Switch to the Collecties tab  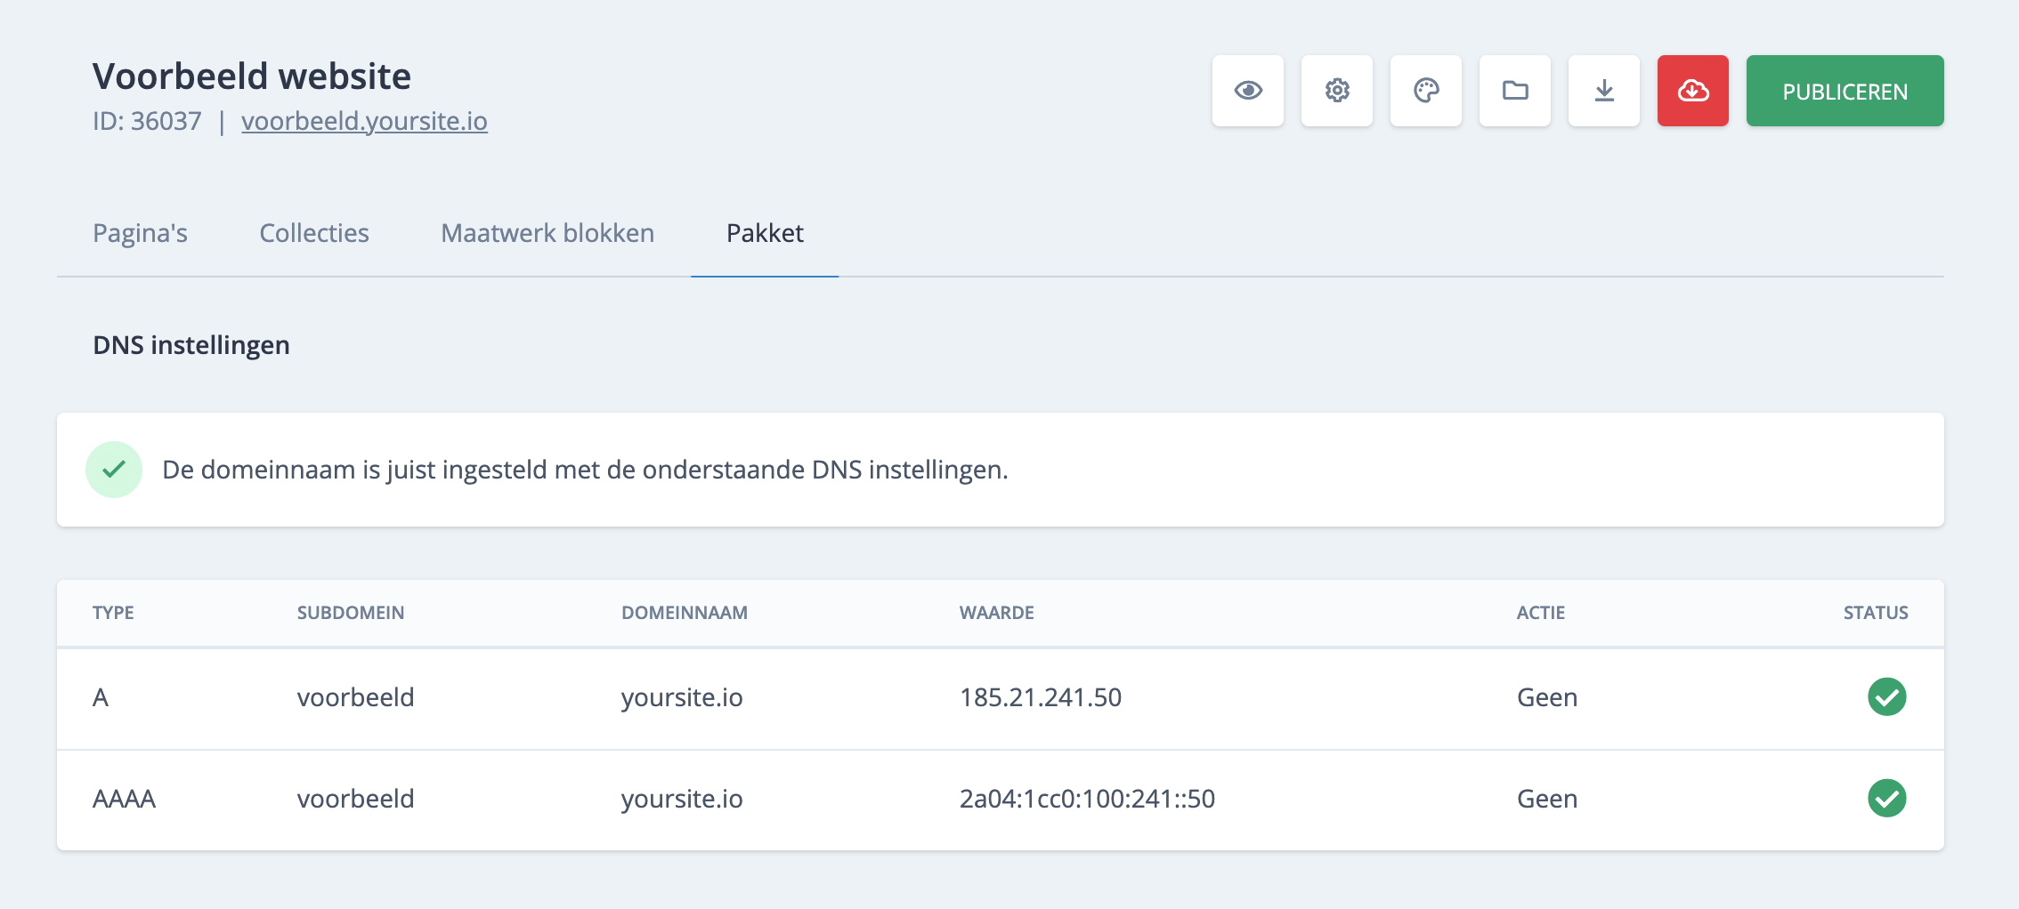click(314, 233)
